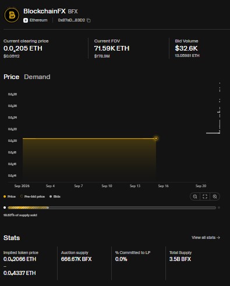Click the 3.5B BFX total supply value
The image size is (230, 286).
pos(180,259)
